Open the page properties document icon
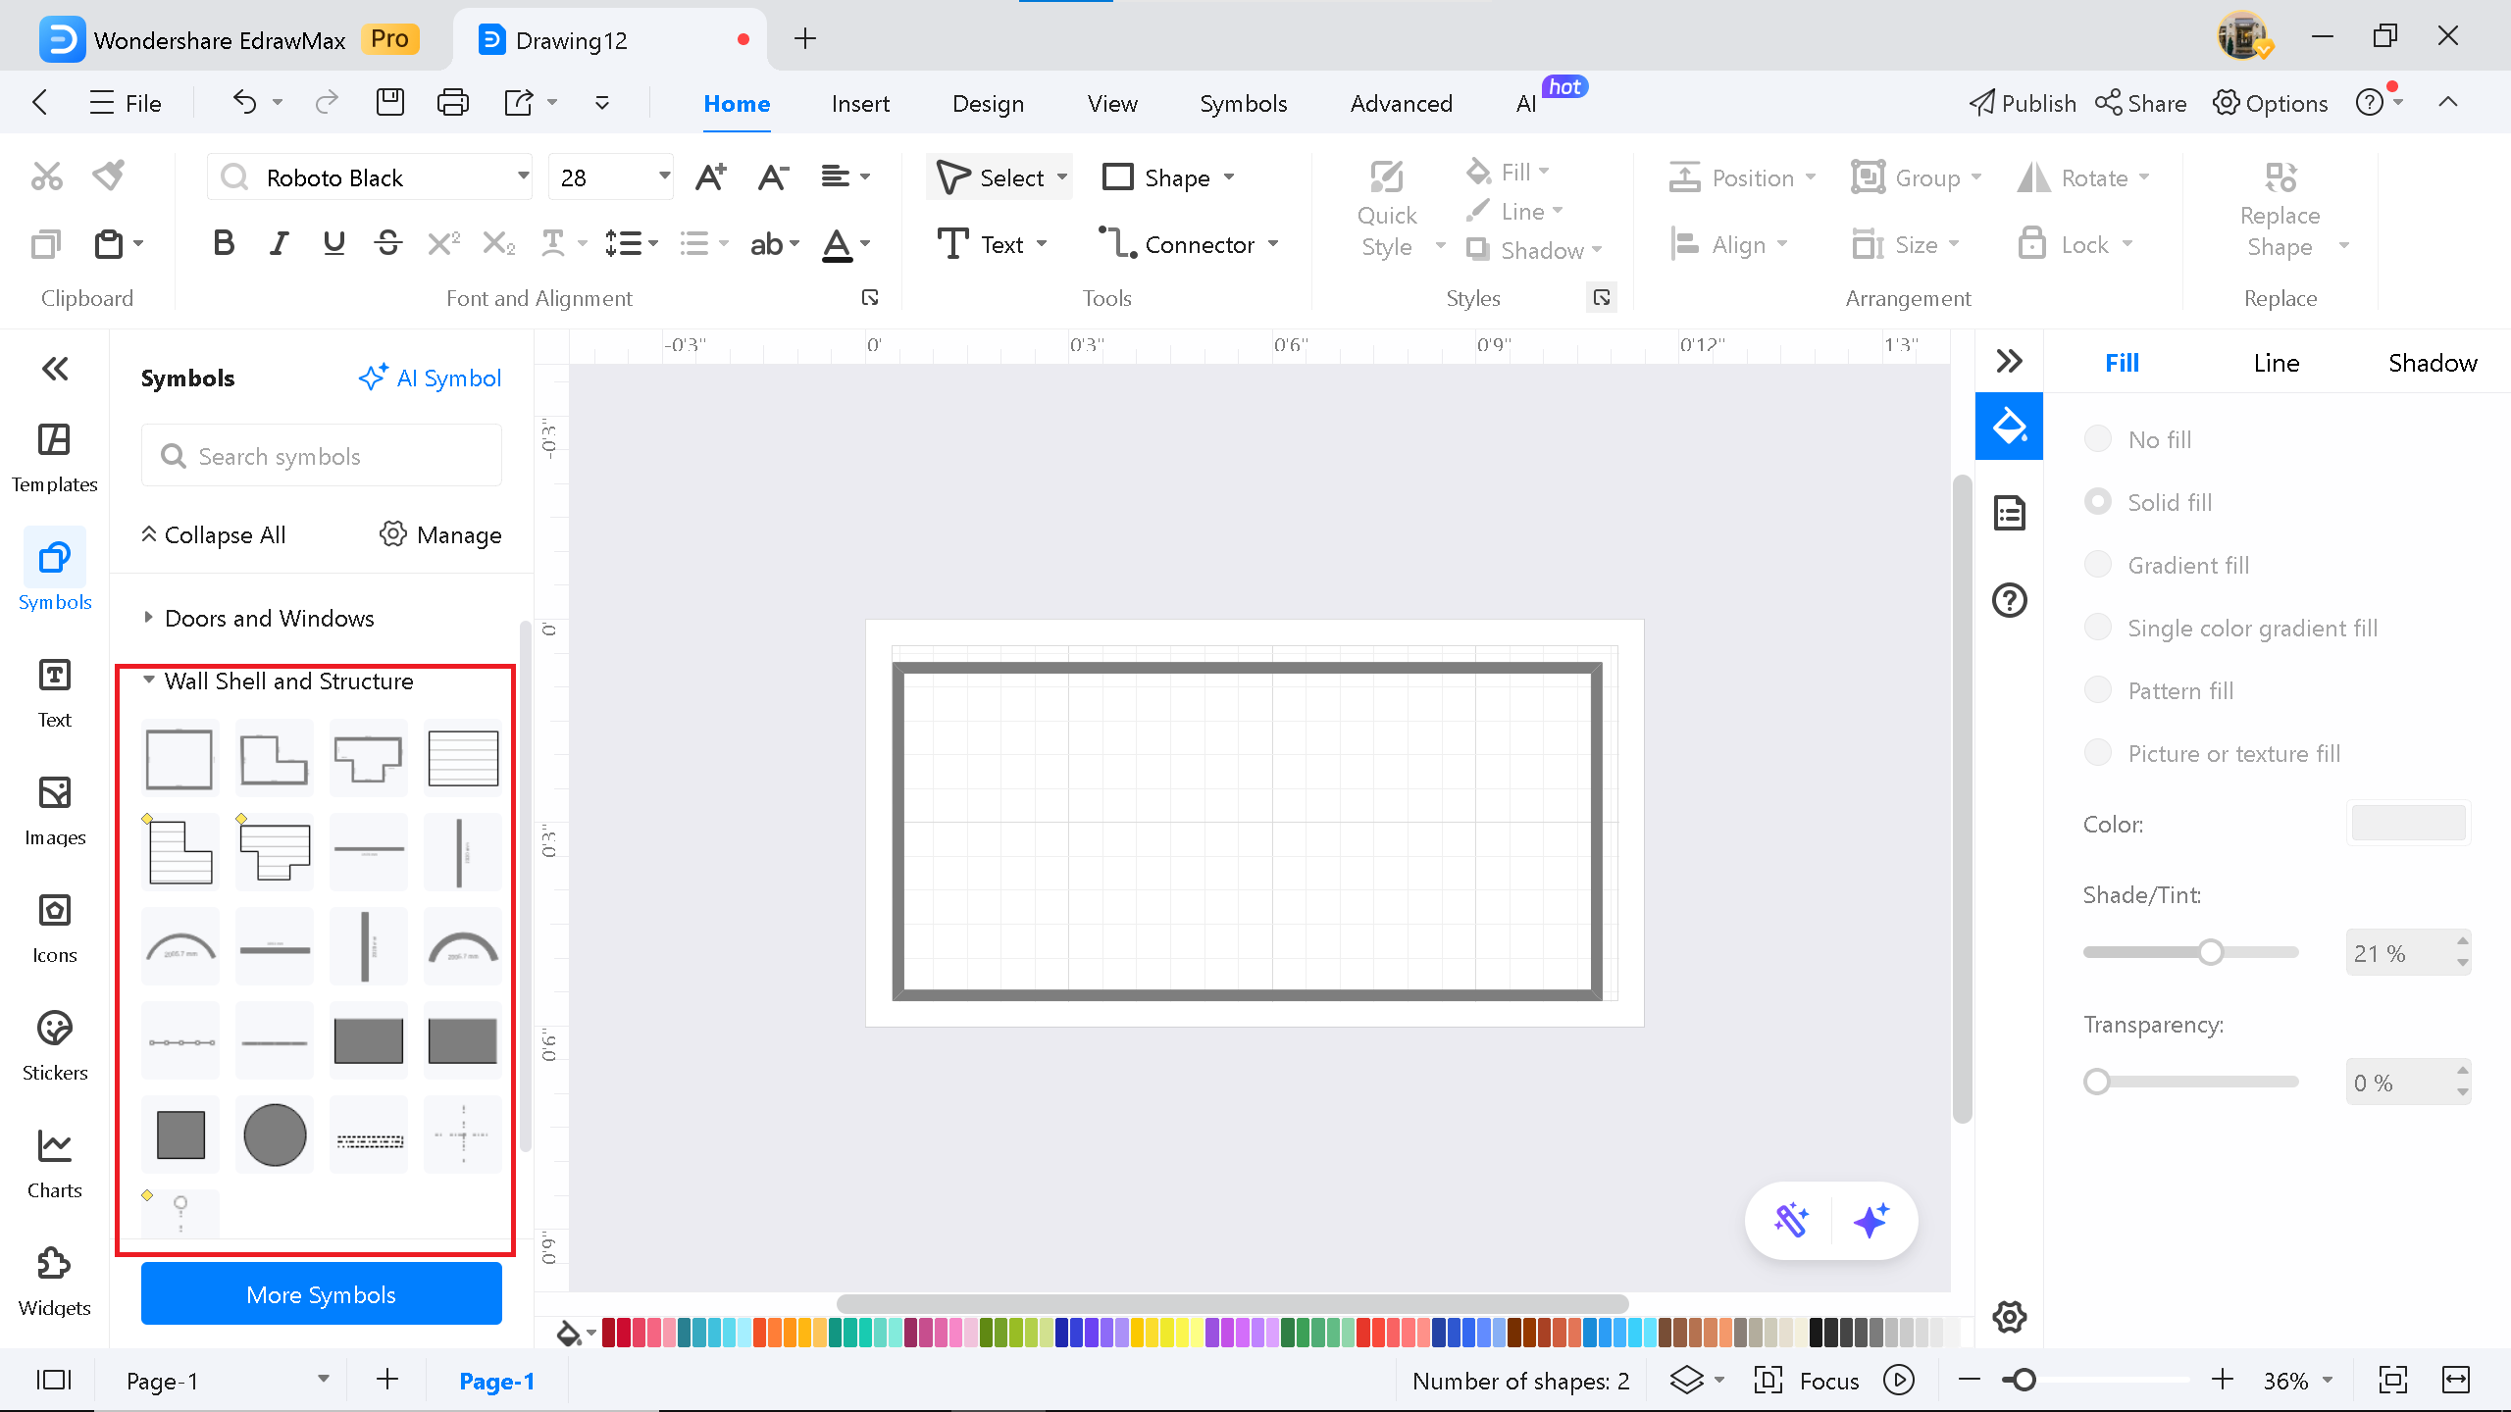The image size is (2511, 1412). (2009, 513)
